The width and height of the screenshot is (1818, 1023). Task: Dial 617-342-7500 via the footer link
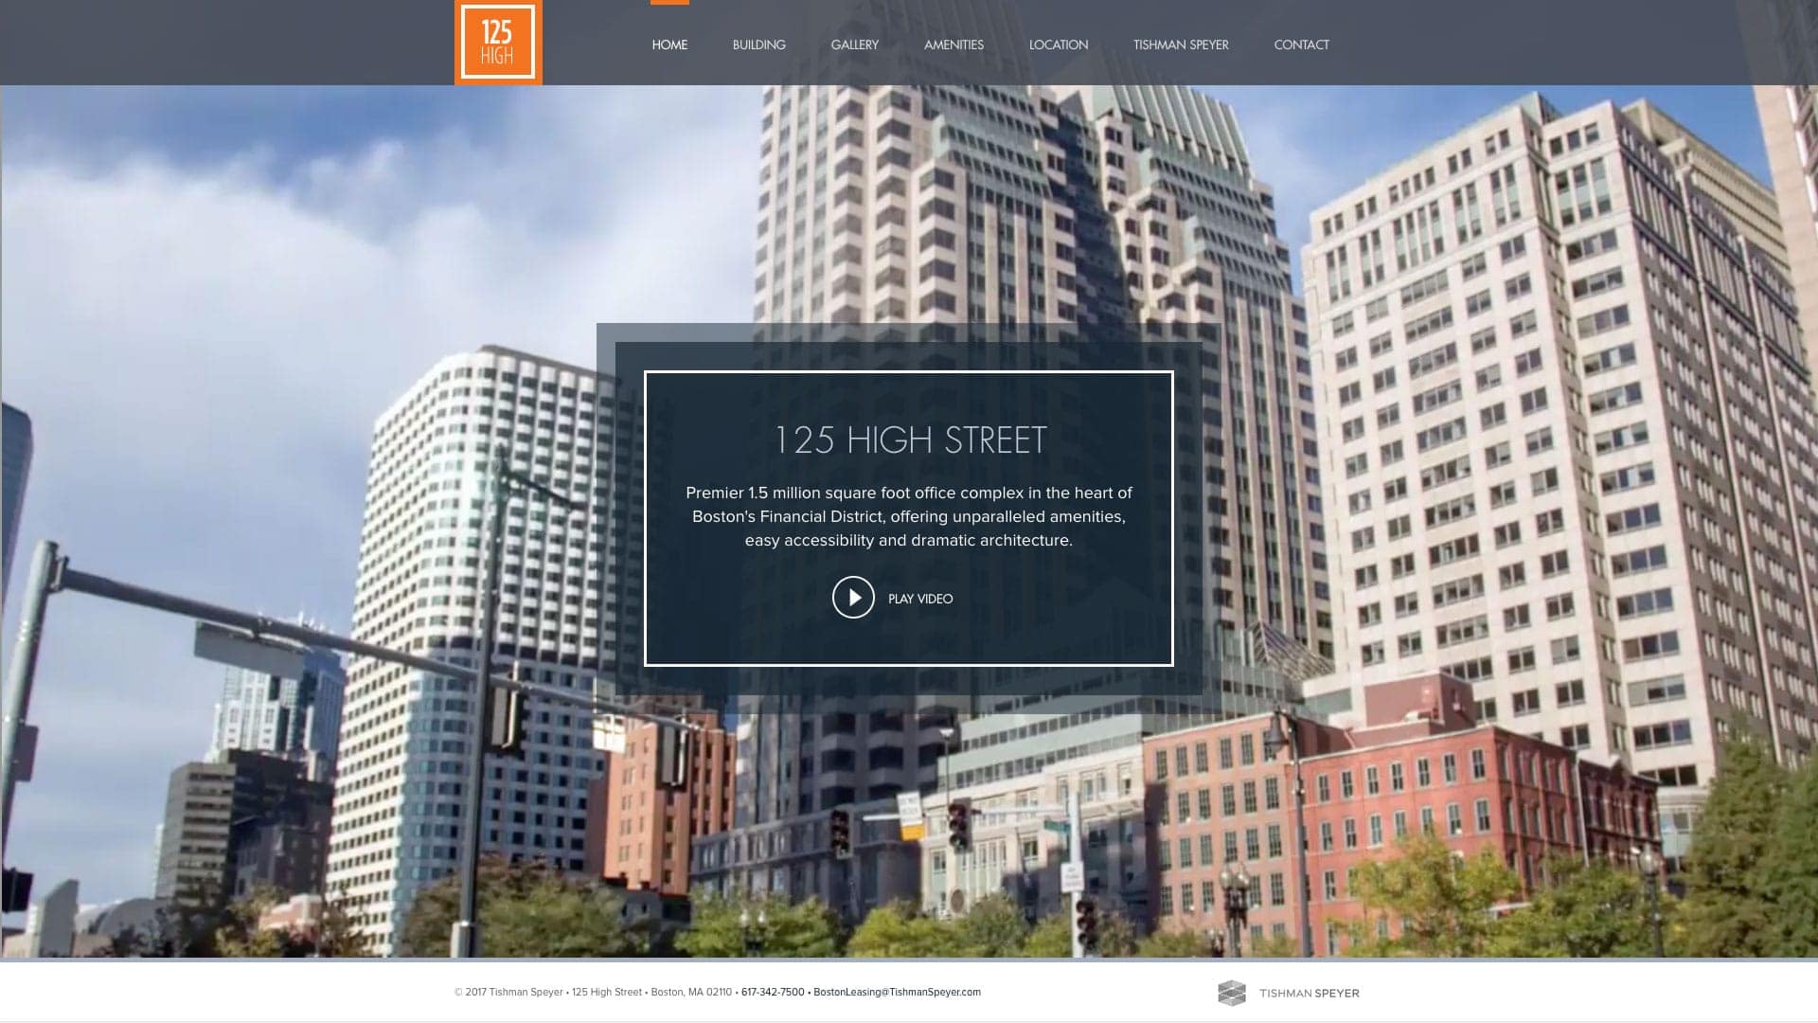click(772, 993)
